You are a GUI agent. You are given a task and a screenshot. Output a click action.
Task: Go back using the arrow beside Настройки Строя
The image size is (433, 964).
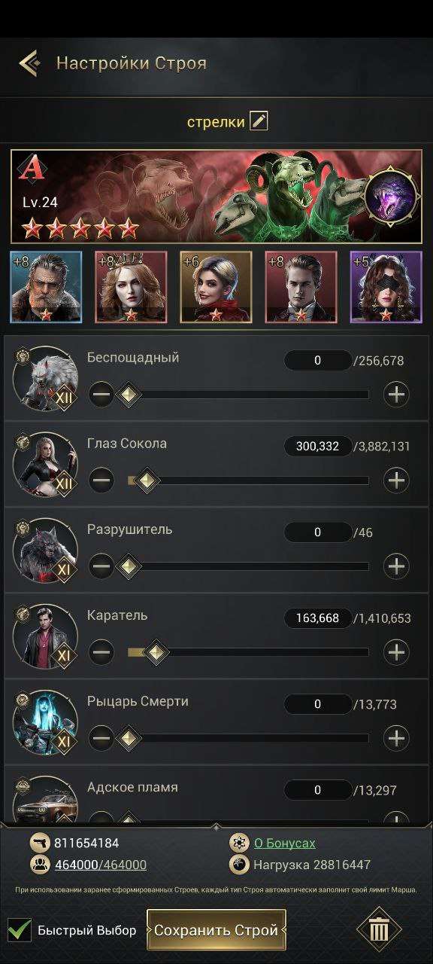pos(29,63)
